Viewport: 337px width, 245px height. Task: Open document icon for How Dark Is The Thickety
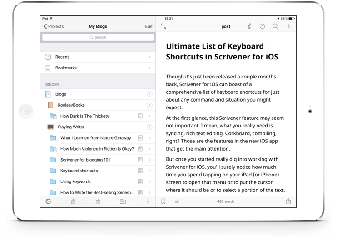coord(140,116)
